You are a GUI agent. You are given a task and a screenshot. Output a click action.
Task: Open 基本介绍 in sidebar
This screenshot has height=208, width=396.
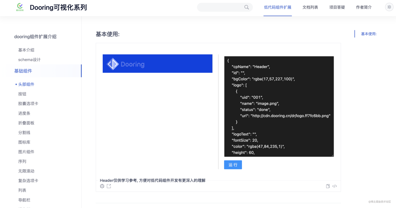click(x=26, y=50)
